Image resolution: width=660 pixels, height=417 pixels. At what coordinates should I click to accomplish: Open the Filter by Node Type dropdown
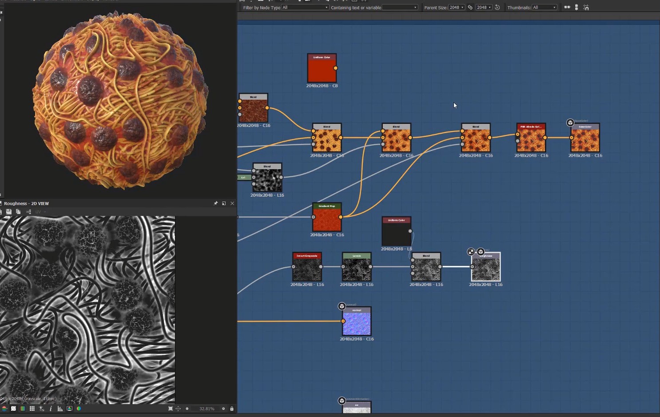[x=305, y=8]
